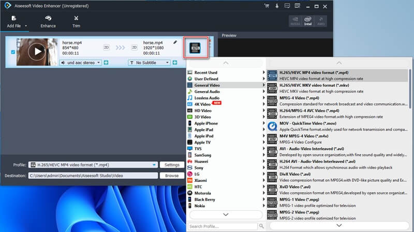The height and width of the screenshot is (232, 414).
Task: Open the Trim tool
Action: coord(76,21)
